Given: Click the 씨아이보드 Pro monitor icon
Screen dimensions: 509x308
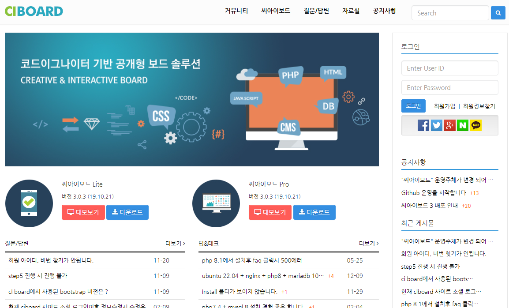Looking at the screenshot, I should point(216,203).
